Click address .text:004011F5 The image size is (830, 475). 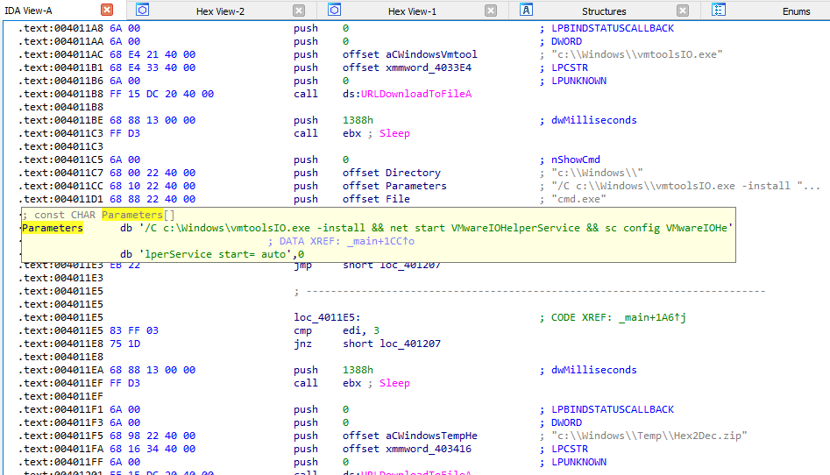click(60, 436)
